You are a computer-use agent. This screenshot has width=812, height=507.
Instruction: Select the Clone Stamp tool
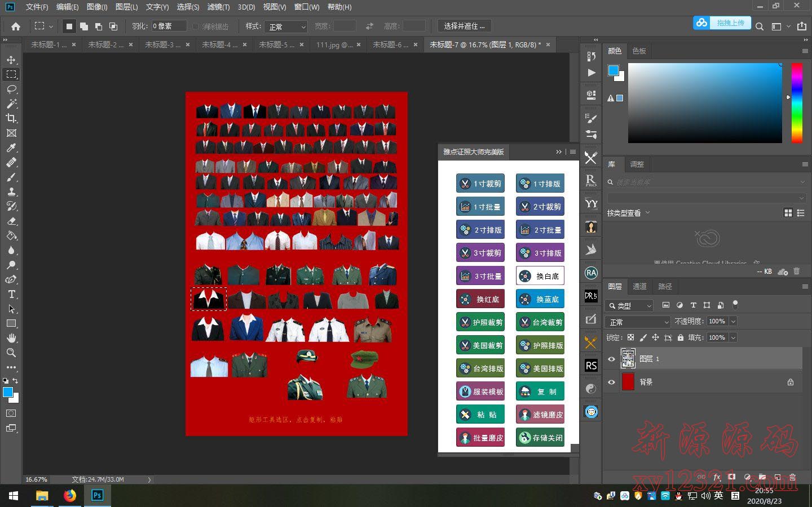11,192
